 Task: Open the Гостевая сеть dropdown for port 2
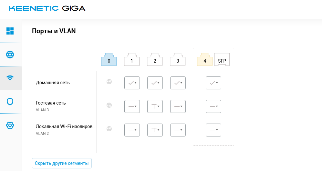(155, 106)
